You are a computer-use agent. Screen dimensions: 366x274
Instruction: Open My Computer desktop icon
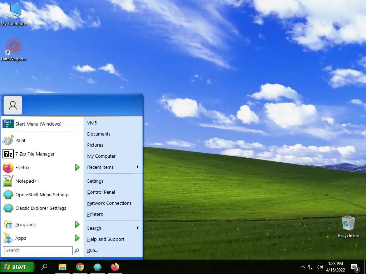[x=14, y=14]
